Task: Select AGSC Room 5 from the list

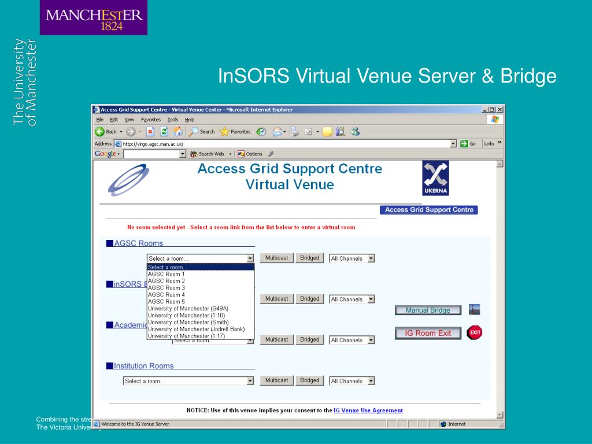Action: [x=200, y=301]
